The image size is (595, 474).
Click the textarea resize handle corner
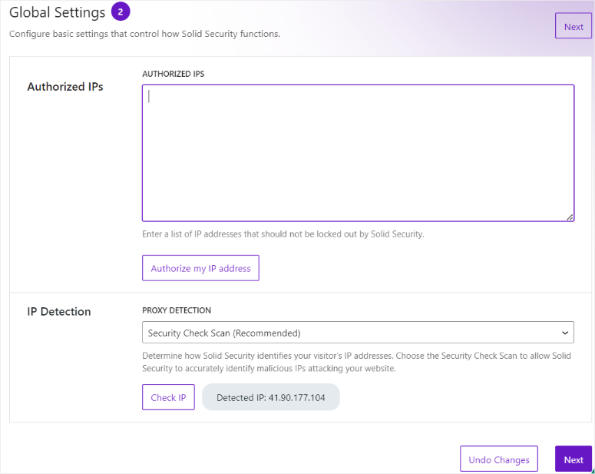click(x=570, y=217)
